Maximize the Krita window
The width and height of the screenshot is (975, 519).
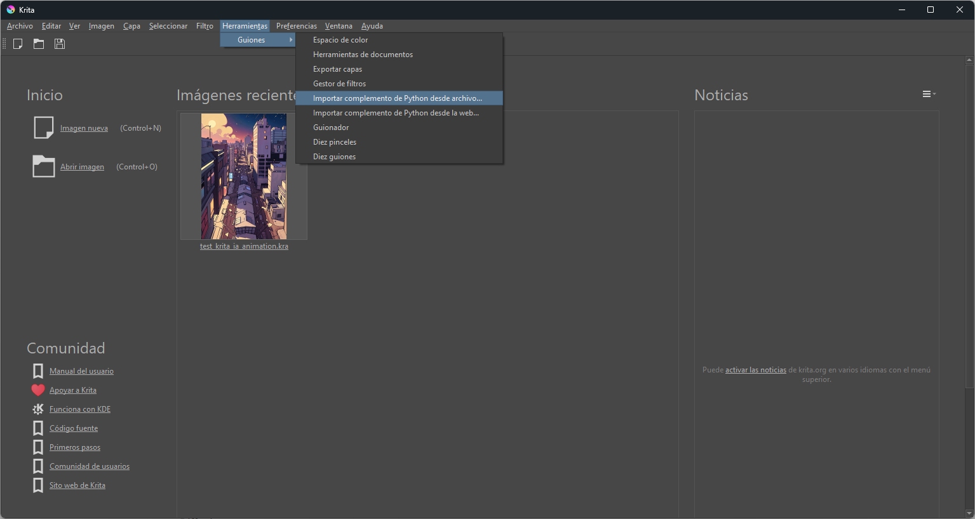pos(931,10)
